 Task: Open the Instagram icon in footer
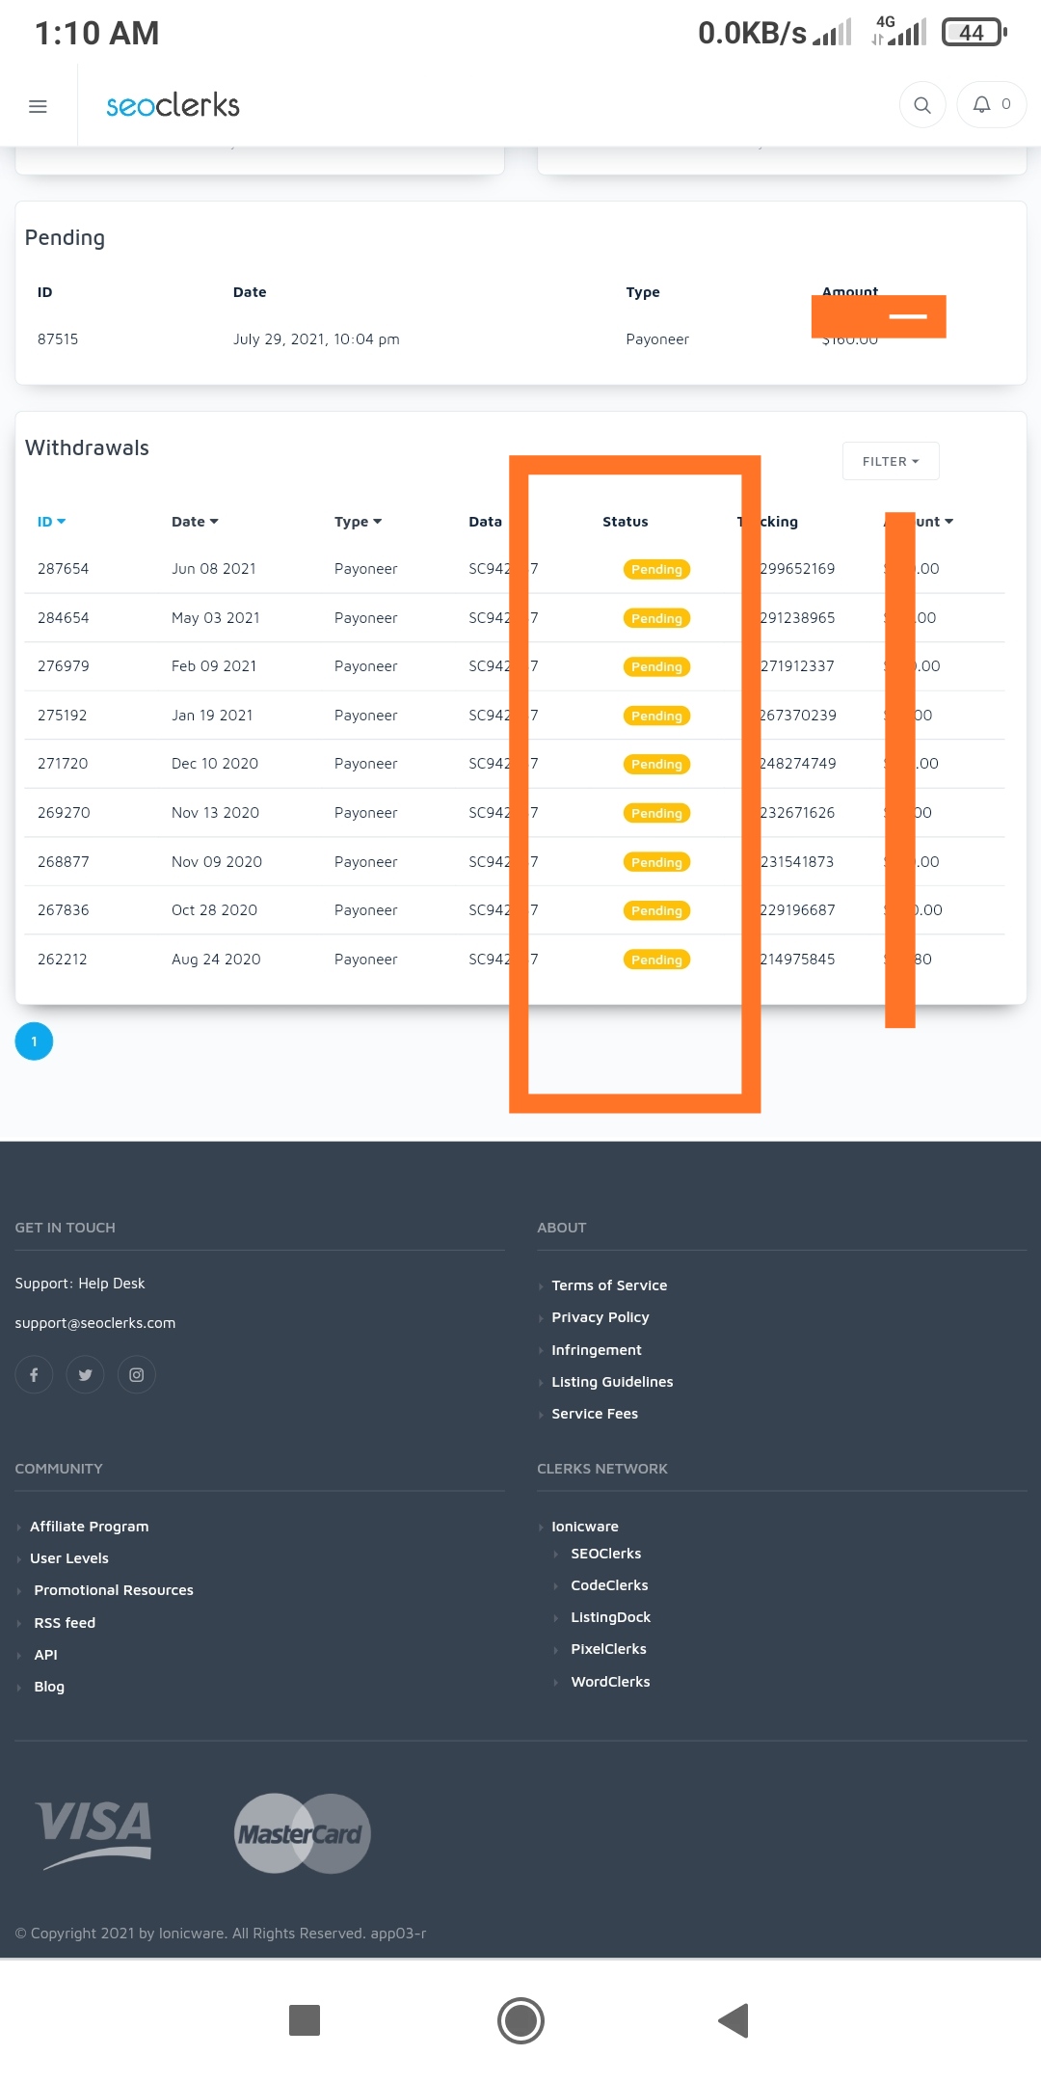pyautogui.click(x=137, y=1374)
